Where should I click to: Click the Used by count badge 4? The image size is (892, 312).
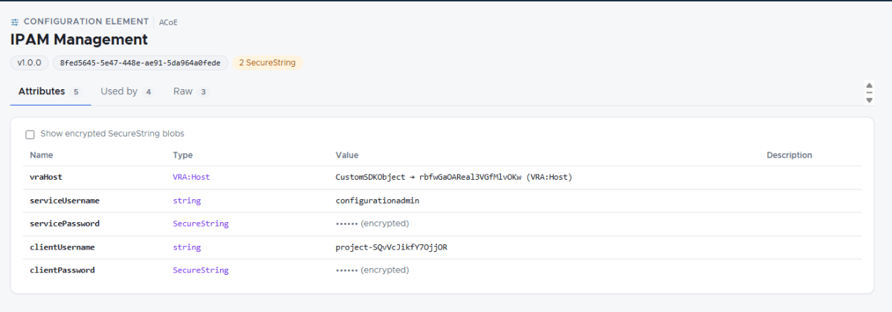(149, 92)
